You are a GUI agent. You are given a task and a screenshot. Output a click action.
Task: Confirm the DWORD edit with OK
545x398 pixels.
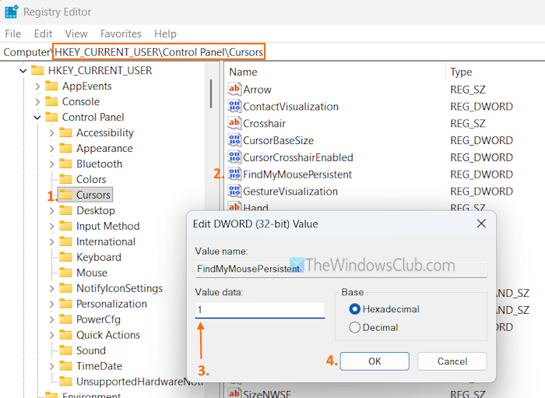tap(374, 361)
